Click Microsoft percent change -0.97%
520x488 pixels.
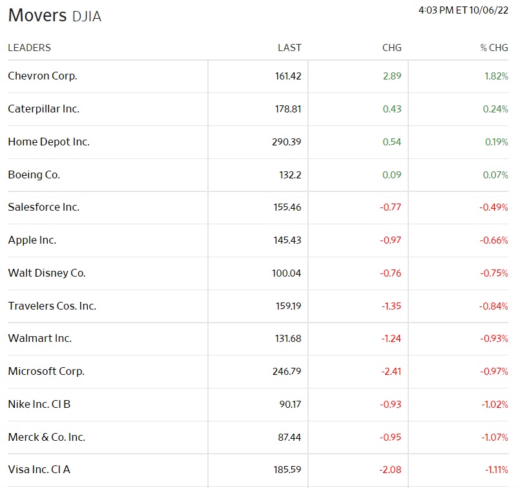[x=494, y=371]
